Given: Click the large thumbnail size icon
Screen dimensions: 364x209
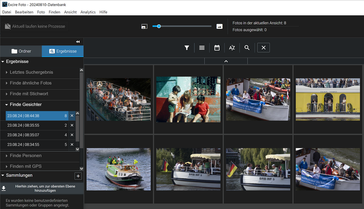Looking at the screenshot, I should coord(219,26).
